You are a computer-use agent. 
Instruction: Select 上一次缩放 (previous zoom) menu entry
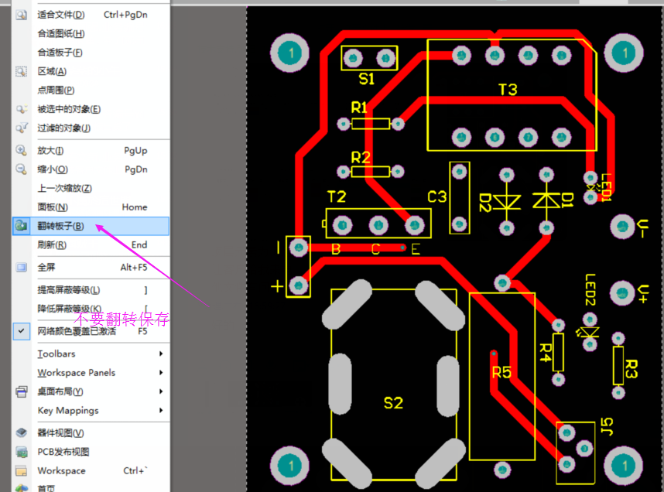click(x=64, y=188)
